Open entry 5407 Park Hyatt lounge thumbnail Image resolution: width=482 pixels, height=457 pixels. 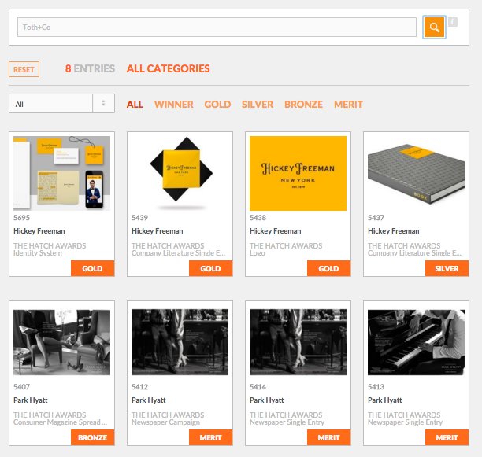(61, 342)
